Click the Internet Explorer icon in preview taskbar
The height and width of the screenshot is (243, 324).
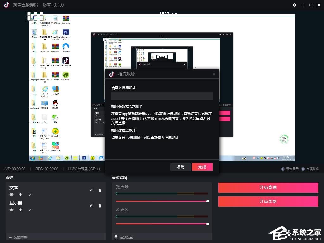tap(50, 158)
